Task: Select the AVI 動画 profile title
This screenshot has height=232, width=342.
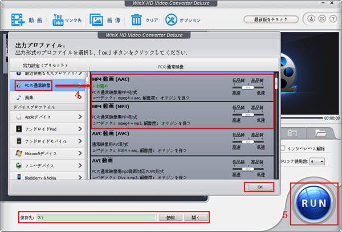Action: [102, 161]
